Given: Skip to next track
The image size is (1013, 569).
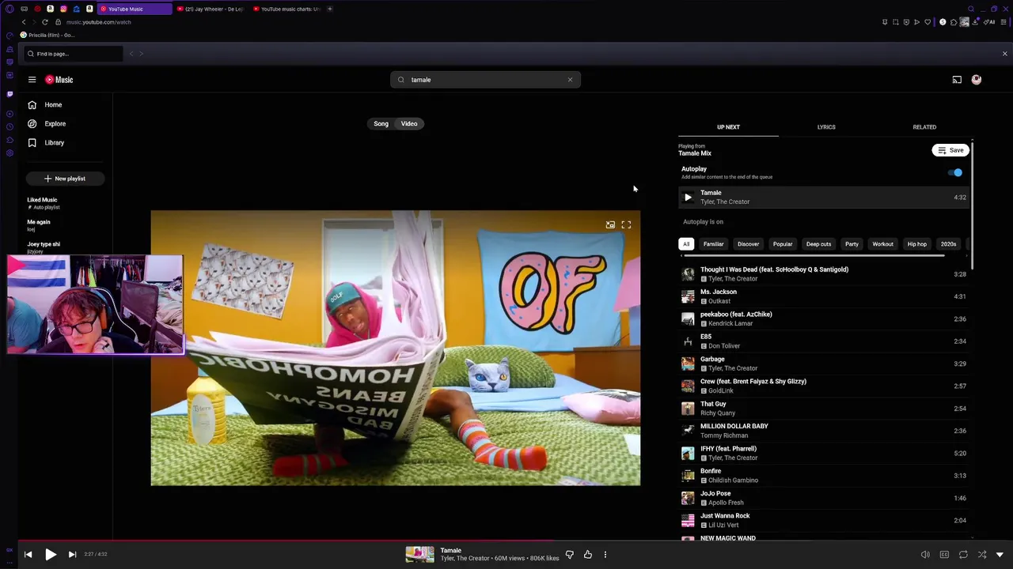Looking at the screenshot, I should (x=72, y=555).
